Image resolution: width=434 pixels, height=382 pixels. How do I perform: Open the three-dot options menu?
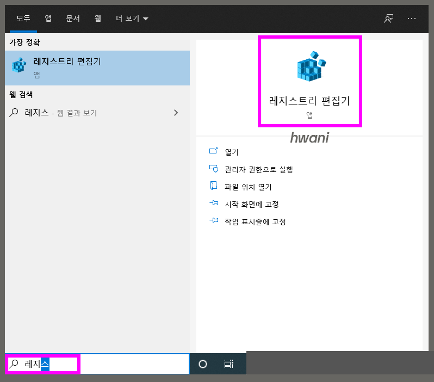pos(412,19)
